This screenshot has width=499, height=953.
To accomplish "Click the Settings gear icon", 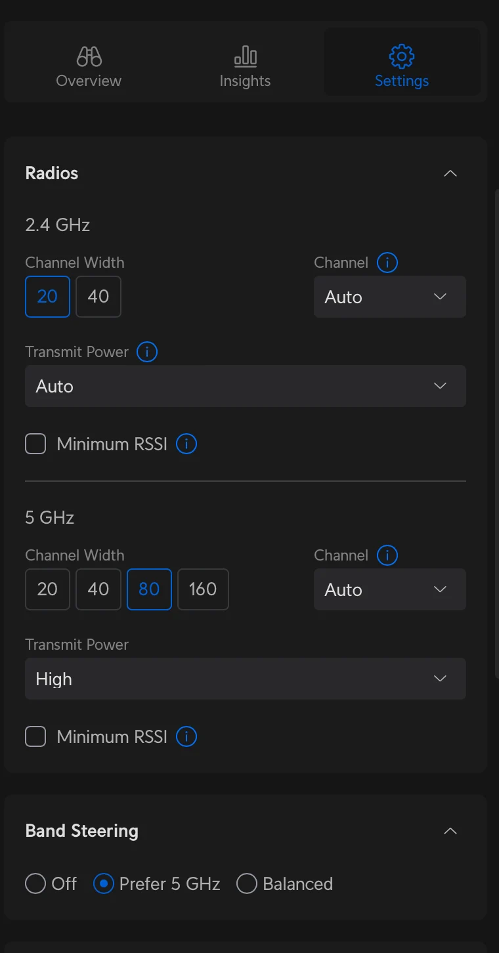I will [x=401, y=56].
